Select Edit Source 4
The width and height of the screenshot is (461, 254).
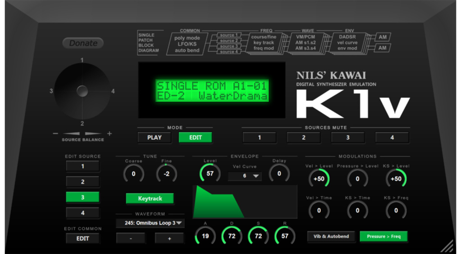coord(83,213)
